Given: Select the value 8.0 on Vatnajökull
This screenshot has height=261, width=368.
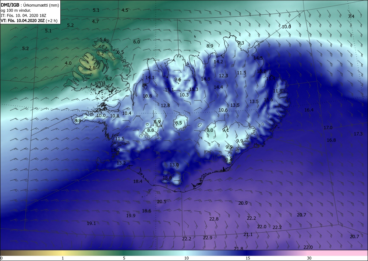Looking at the screenshot, I should pyautogui.click(x=210, y=130).
